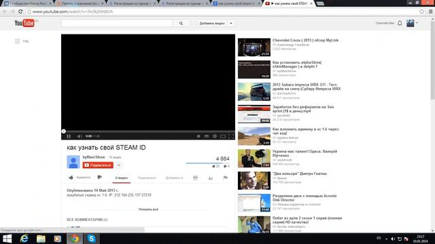Toggle captions button in player

(207, 136)
